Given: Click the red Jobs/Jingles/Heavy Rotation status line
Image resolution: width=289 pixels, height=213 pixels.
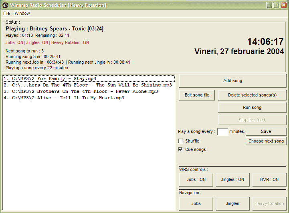Looking at the screenshot, I should 47,42.
